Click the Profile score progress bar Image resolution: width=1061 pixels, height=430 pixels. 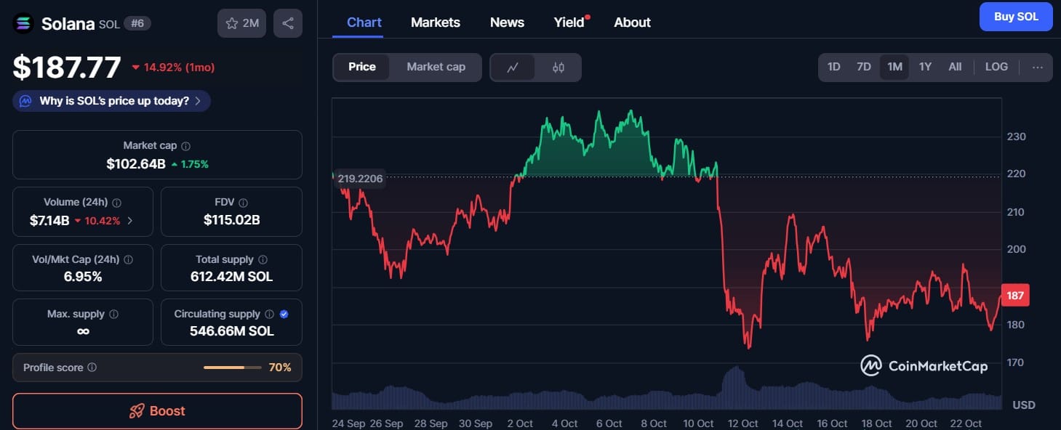(232, 368)
